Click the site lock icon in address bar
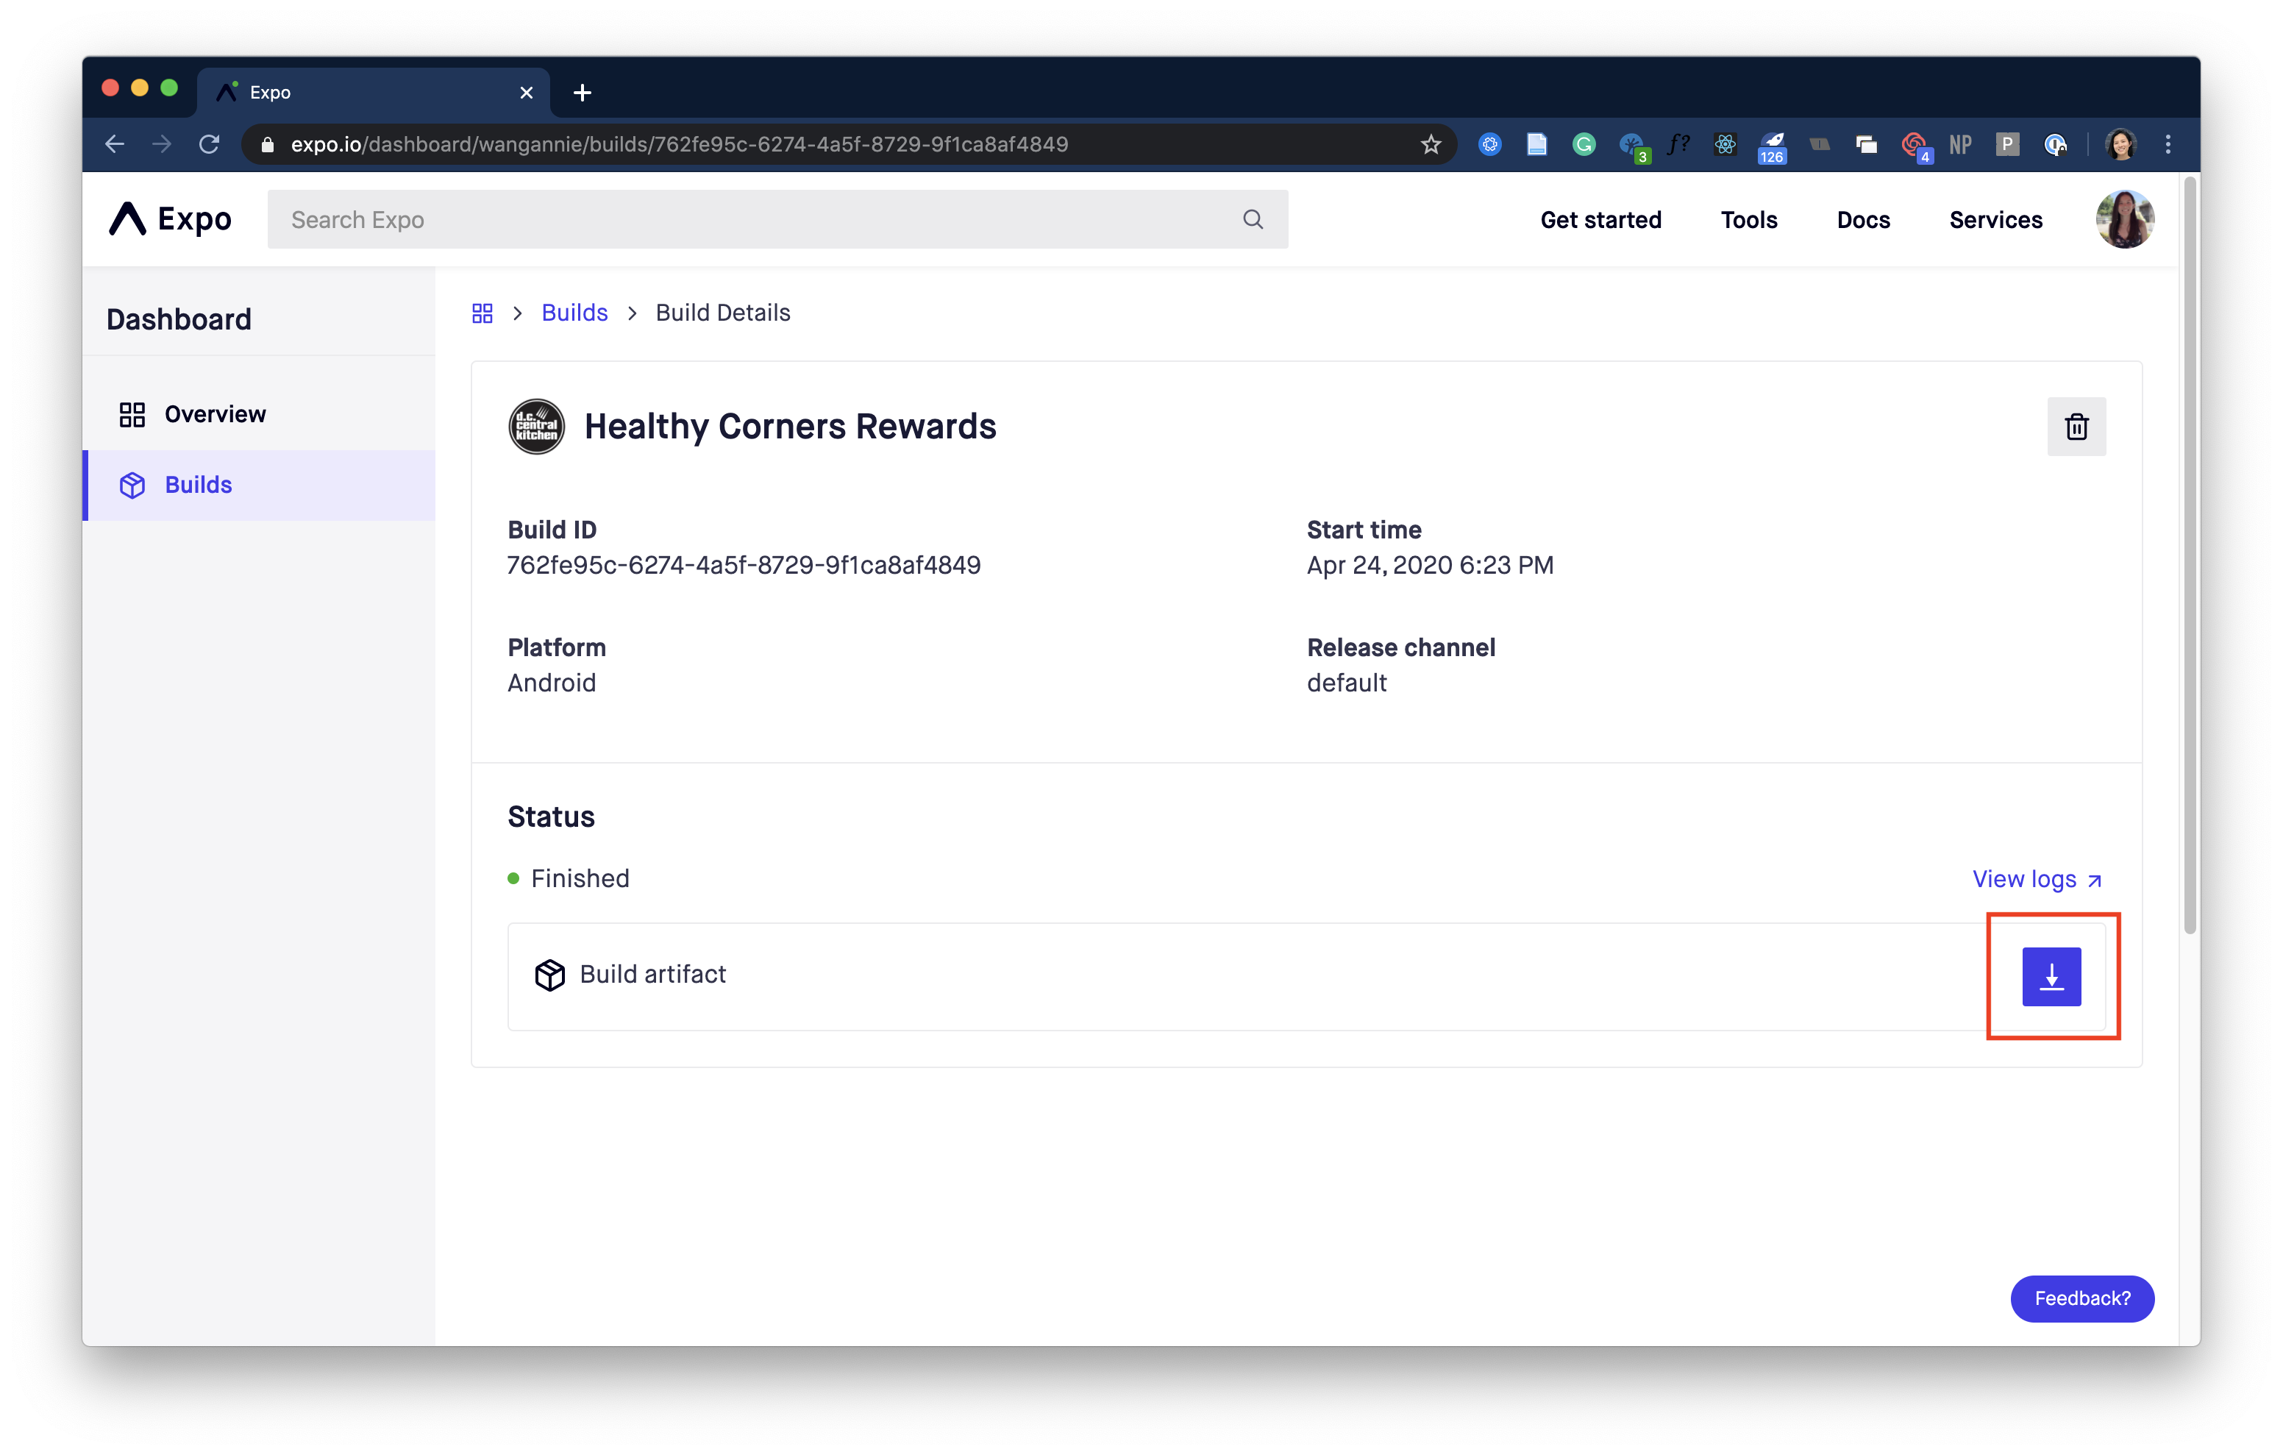The width and height of the screenshot is (2283, 1455). pos(268,144)
